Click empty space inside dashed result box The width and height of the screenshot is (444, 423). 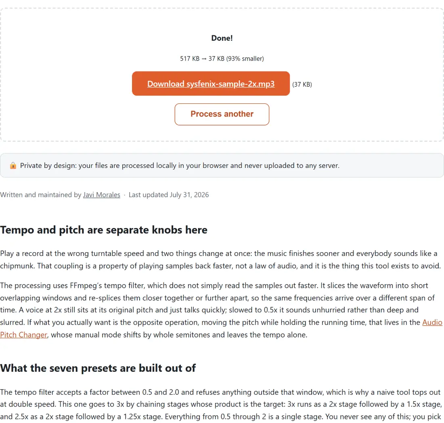click(x=71, y=85)
